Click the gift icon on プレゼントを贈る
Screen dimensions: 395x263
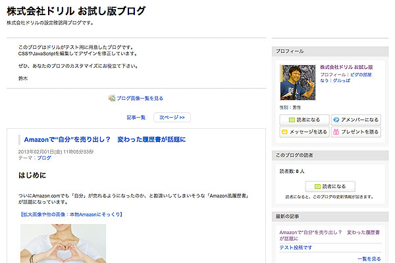pos(336,132)
